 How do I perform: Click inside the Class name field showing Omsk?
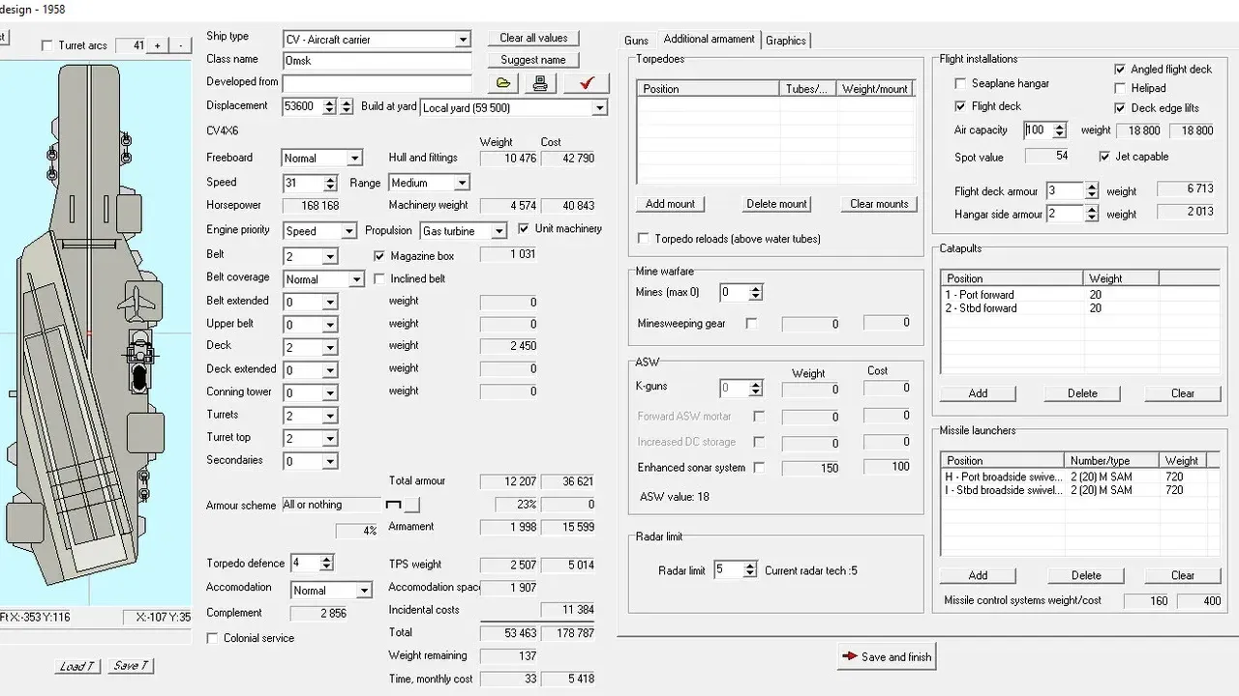pos(376,60)
